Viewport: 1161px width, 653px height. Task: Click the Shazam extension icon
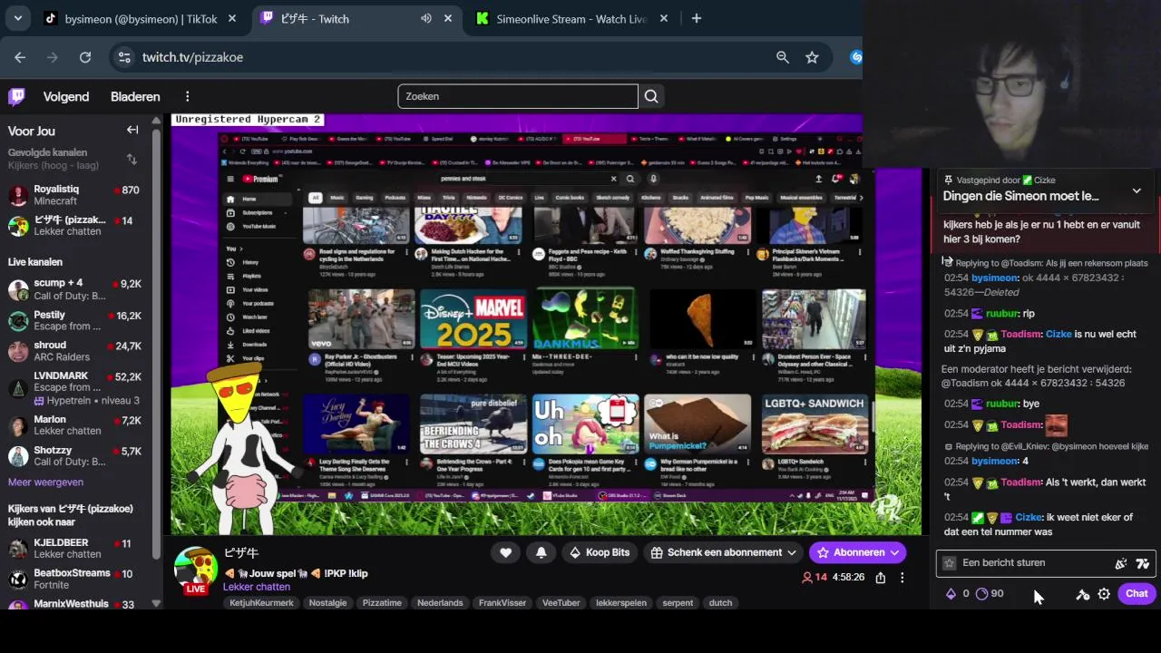[x=855, y=57]
